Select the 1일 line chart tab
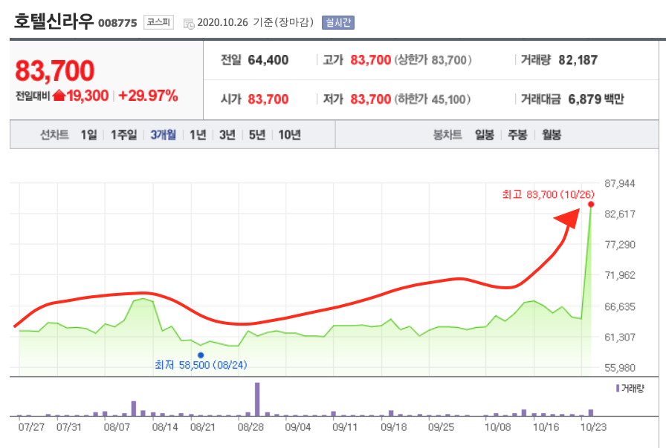 click(88, 135)
